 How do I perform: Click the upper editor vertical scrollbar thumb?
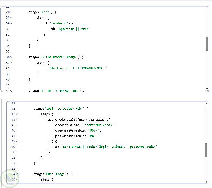pos(207,44)
